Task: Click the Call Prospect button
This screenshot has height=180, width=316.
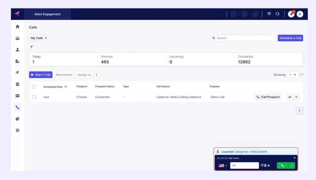Action: coord(268,97)
